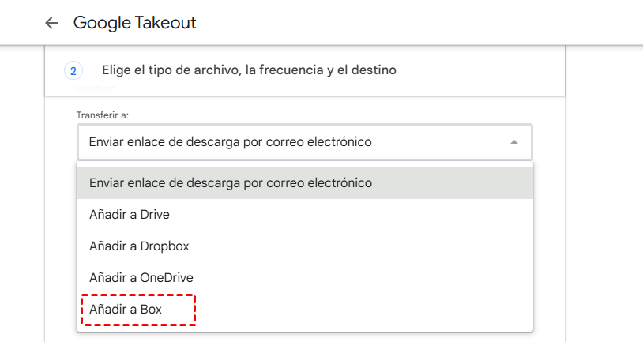
Task: Click the back arrow beside Google Takeout
Action: 51,23
